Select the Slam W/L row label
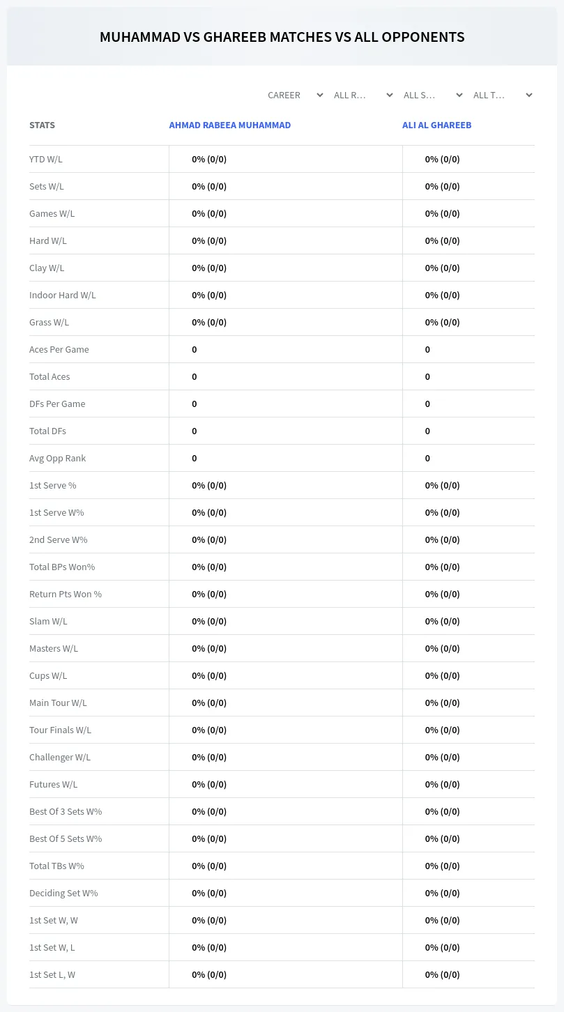Image resolution: width=564 pixels, height=1012 pixels. click(x=48, y=621)
